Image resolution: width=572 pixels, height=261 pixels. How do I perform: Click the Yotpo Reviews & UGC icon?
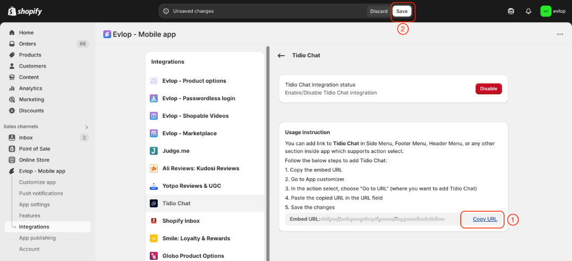click(x=154, y=186)
